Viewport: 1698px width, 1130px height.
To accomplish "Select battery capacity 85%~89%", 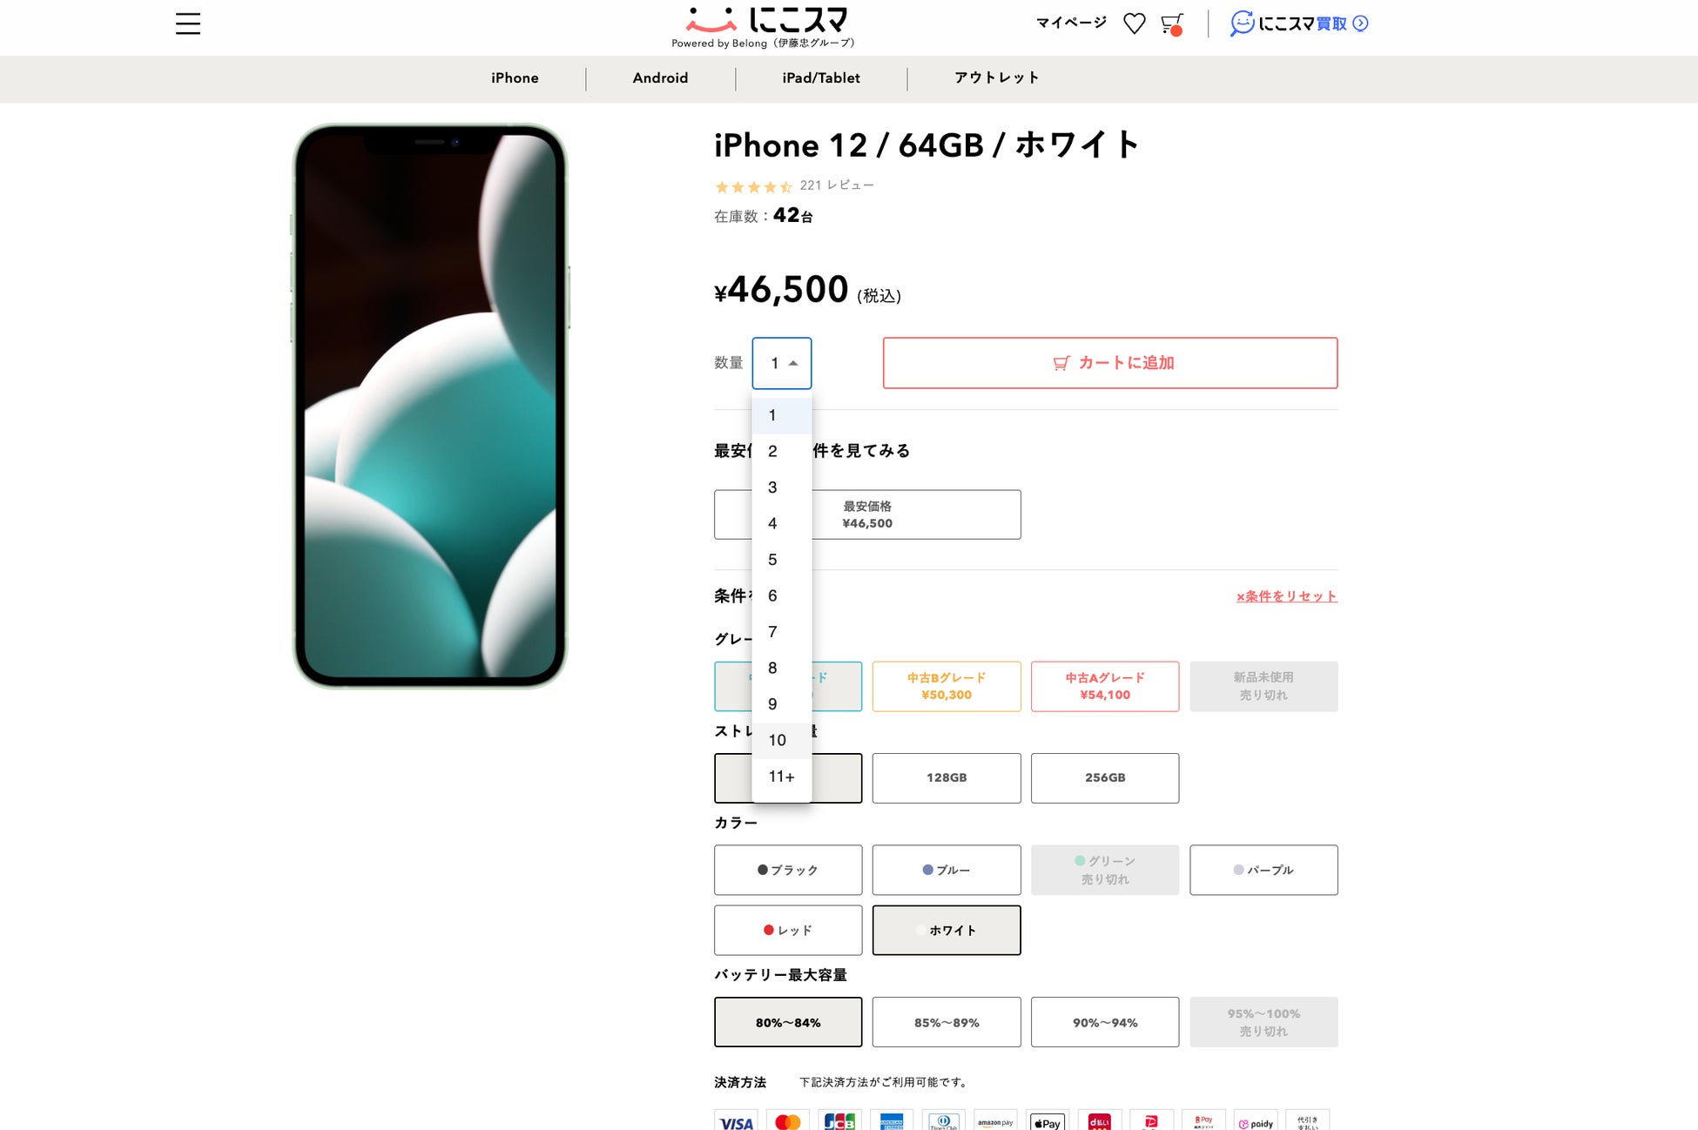I will pos(947,1022).
